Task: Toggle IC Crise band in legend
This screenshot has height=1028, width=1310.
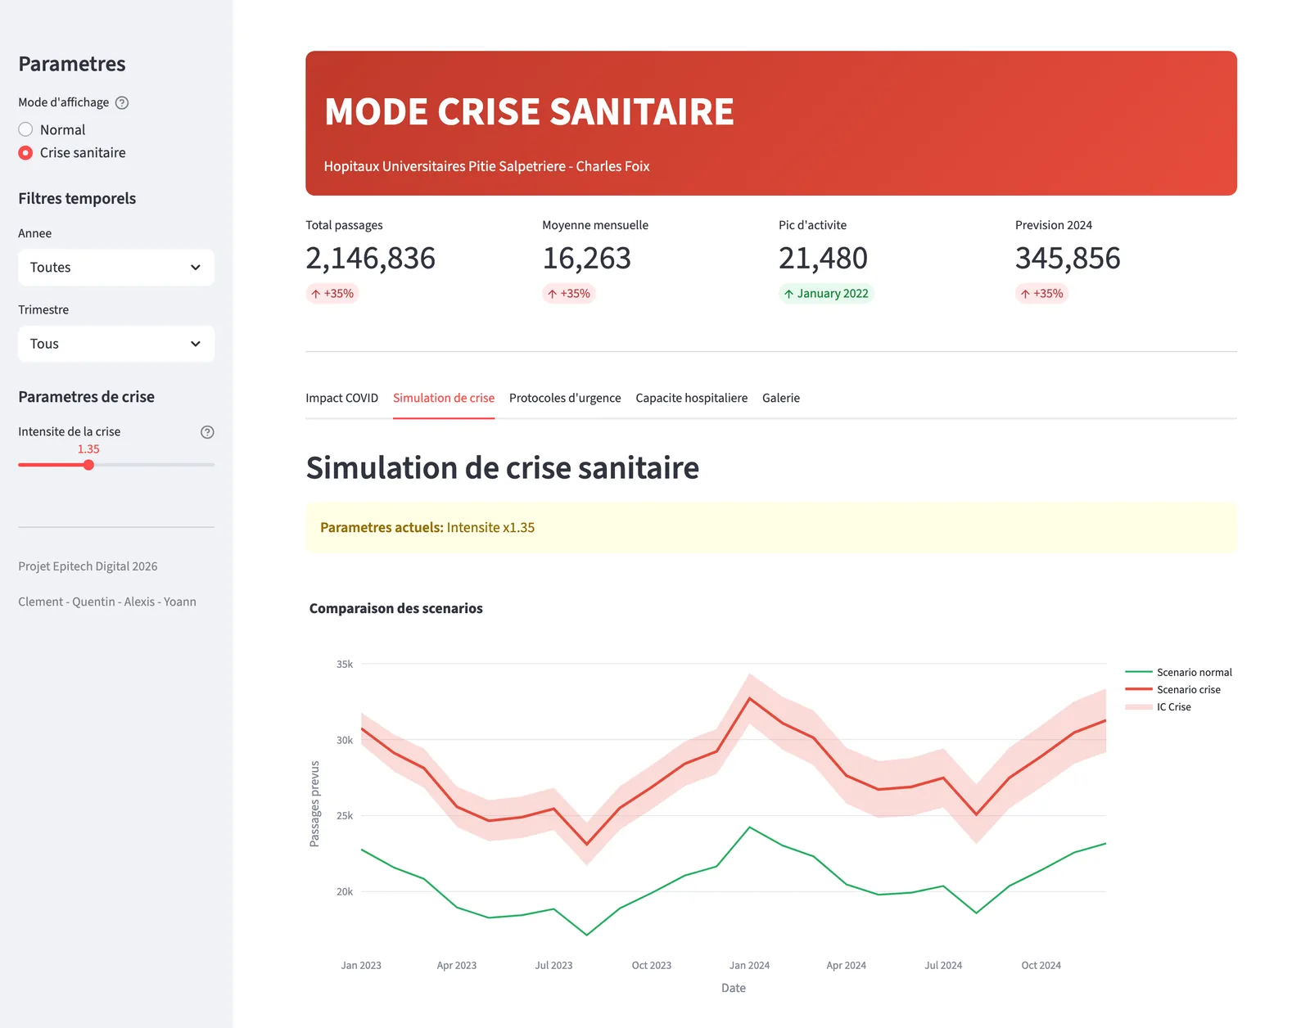Action: (x=1159, y=706)
